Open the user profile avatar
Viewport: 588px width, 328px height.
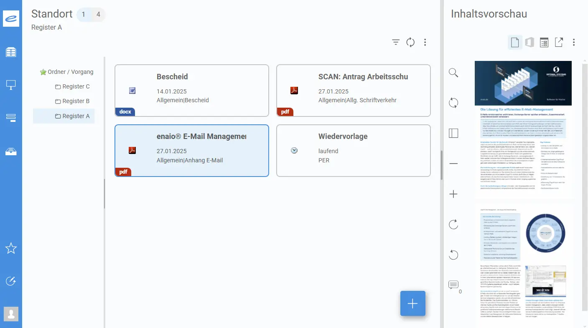[x=11, y=314]
